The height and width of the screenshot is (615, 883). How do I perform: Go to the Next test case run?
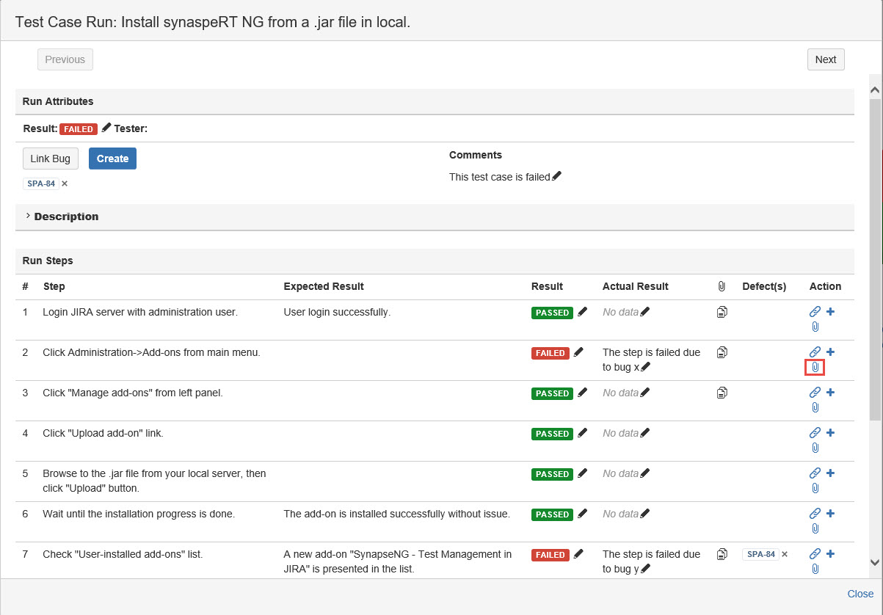[x=826, y=59]
